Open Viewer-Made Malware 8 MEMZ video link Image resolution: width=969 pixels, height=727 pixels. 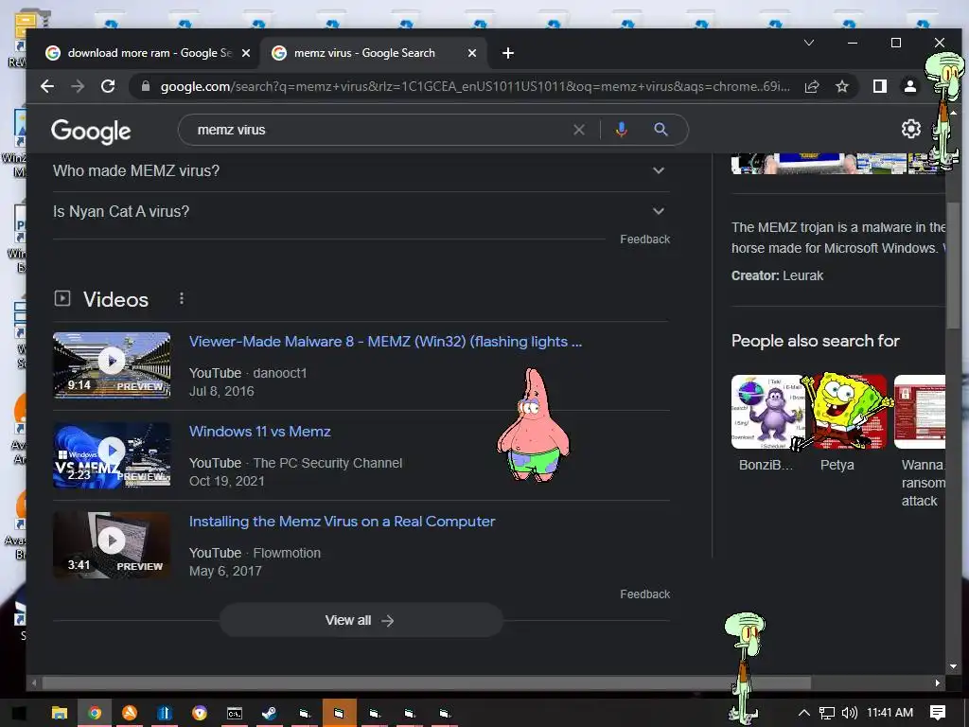(386, 341)
